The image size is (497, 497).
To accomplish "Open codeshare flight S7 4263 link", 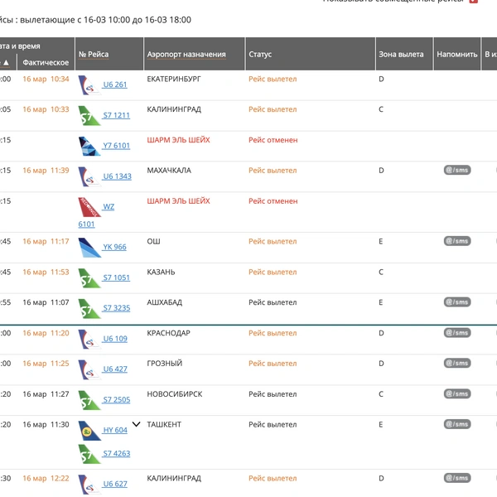I will 116,454.
